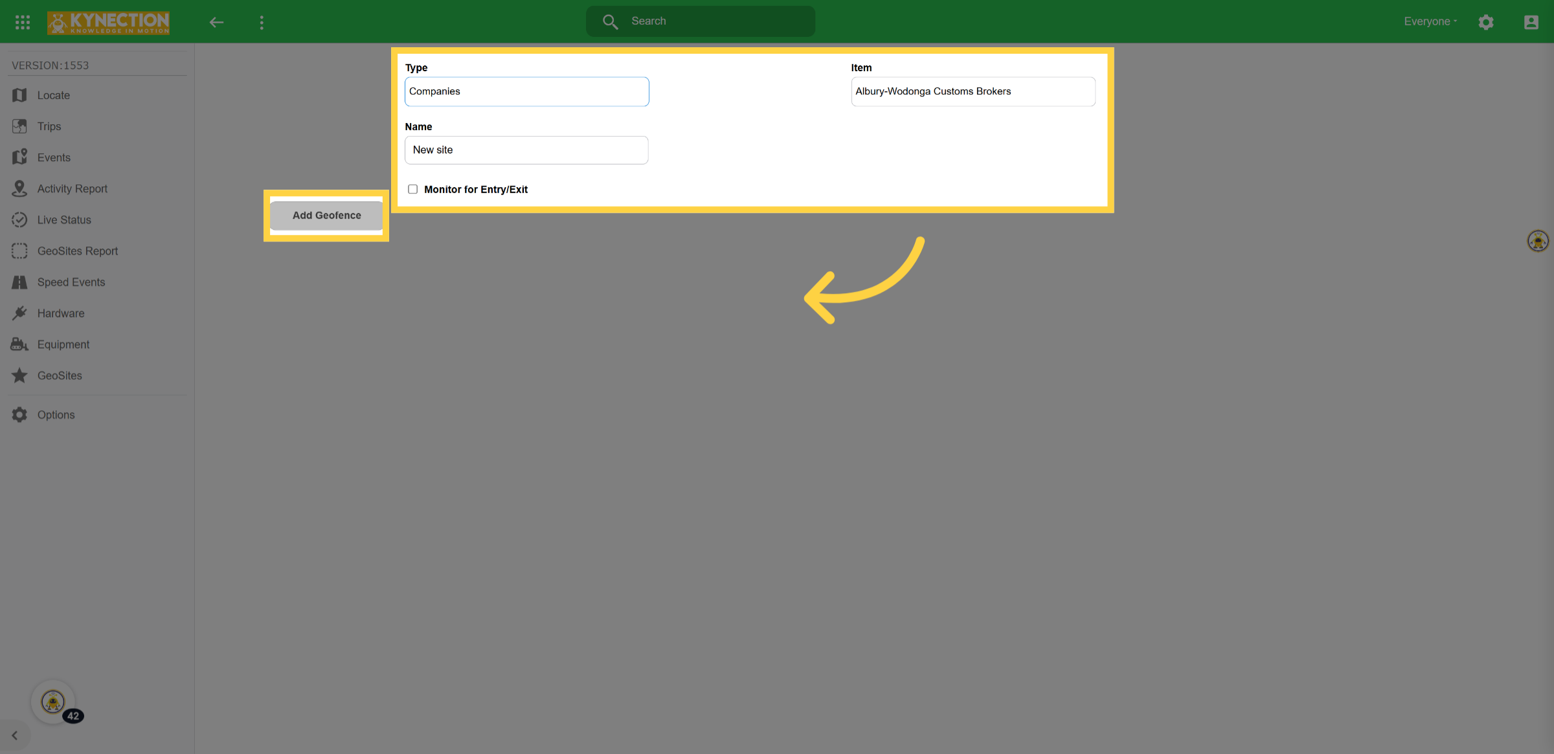Click the floating bee avatar at right edge

(x=1538, y=241)
